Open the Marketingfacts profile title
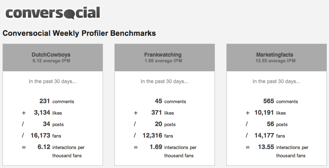The height and width of the screenshot is (168, 329). tap(275, 55)
